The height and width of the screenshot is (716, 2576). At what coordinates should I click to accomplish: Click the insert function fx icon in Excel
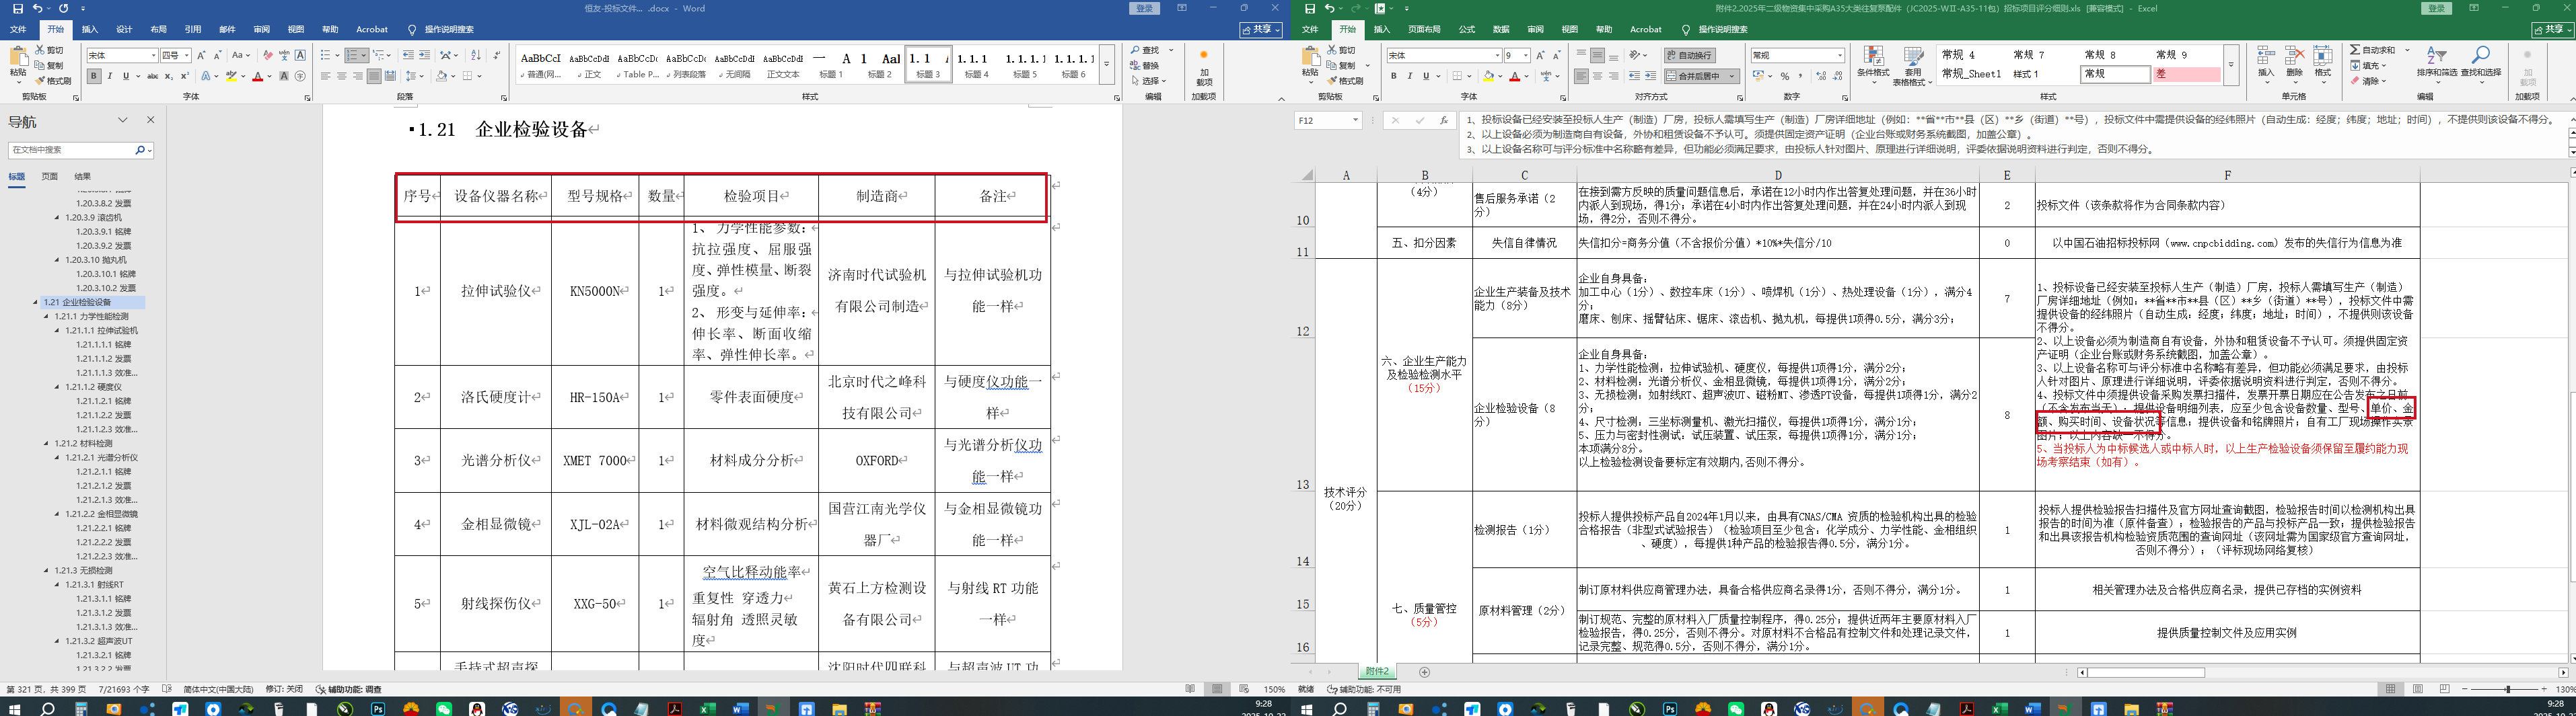(1443, 120)
